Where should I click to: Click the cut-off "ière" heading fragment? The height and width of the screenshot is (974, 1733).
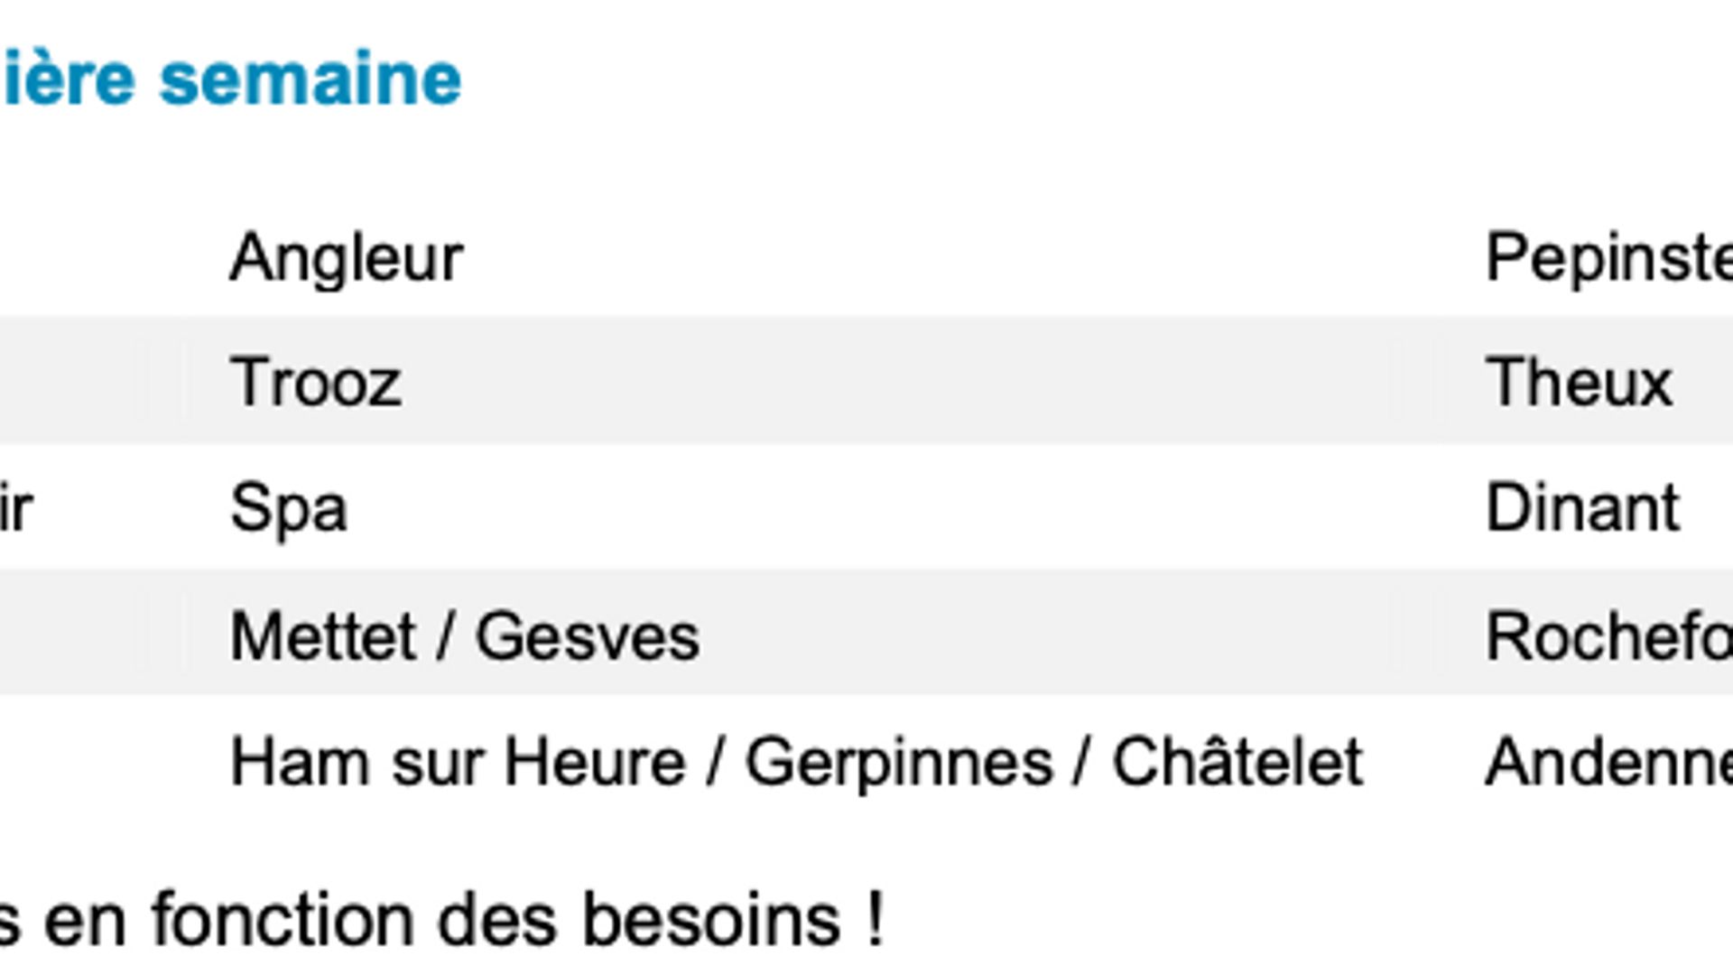68,79
